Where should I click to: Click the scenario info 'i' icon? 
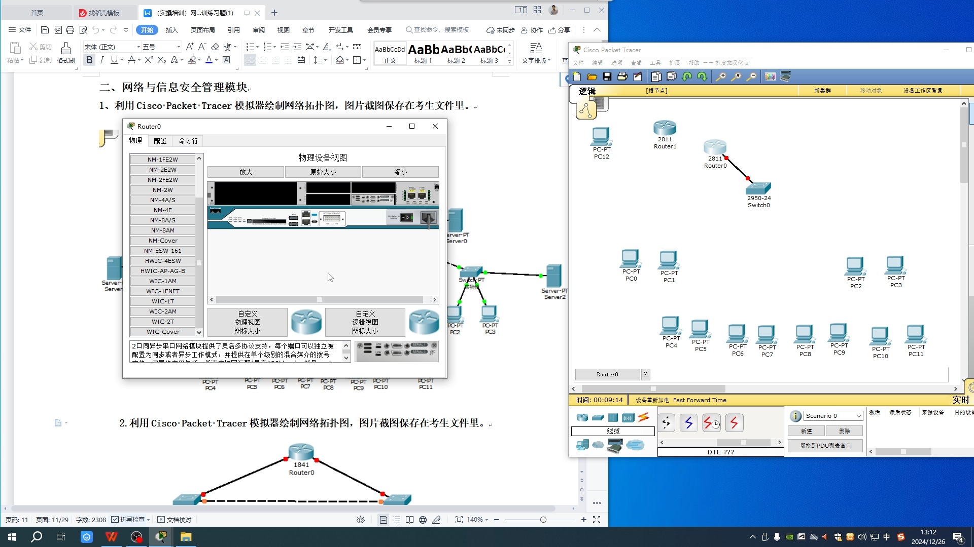click(x=795, y=416)
